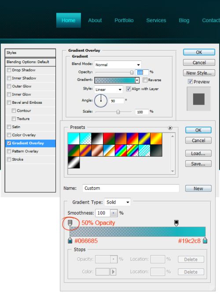Image resolution: width=220 pixels, height=298 pixels.
Task: Enable the Drop Shadow checkbox
Action: coord(9,70)
